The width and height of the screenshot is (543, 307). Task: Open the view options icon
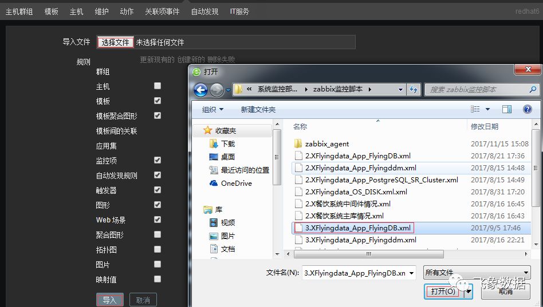point(475,109)
